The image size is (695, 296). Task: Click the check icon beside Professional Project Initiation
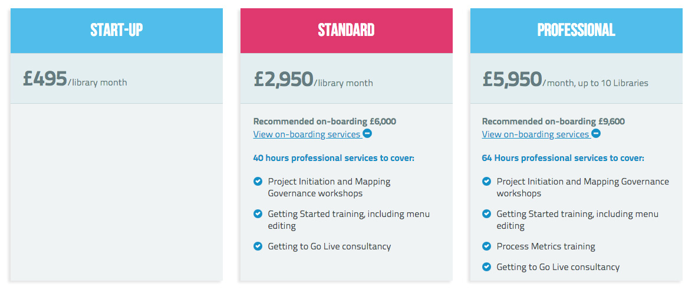(x=486, y=181)
